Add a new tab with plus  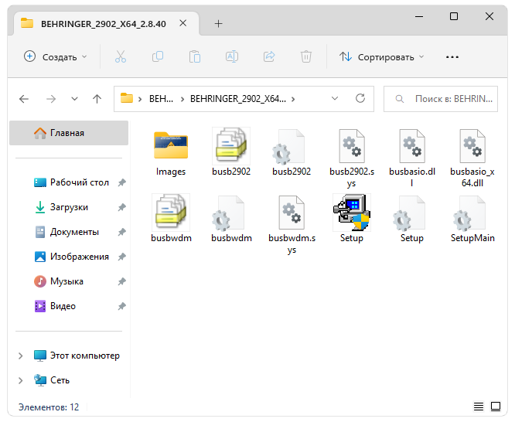click(218, 23)
